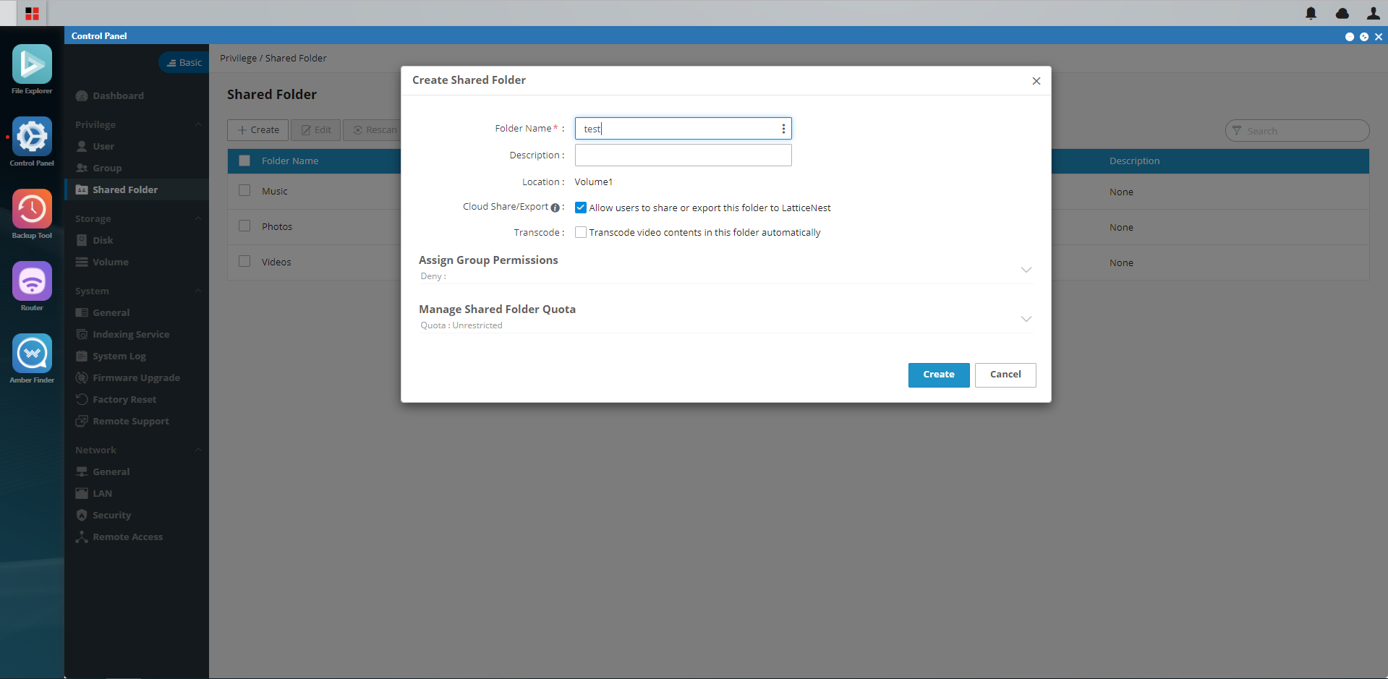The width and height of the screenshot is (1388, 679).
Task: Open the File Explorer app icon
Action: [x=32, y=64]
